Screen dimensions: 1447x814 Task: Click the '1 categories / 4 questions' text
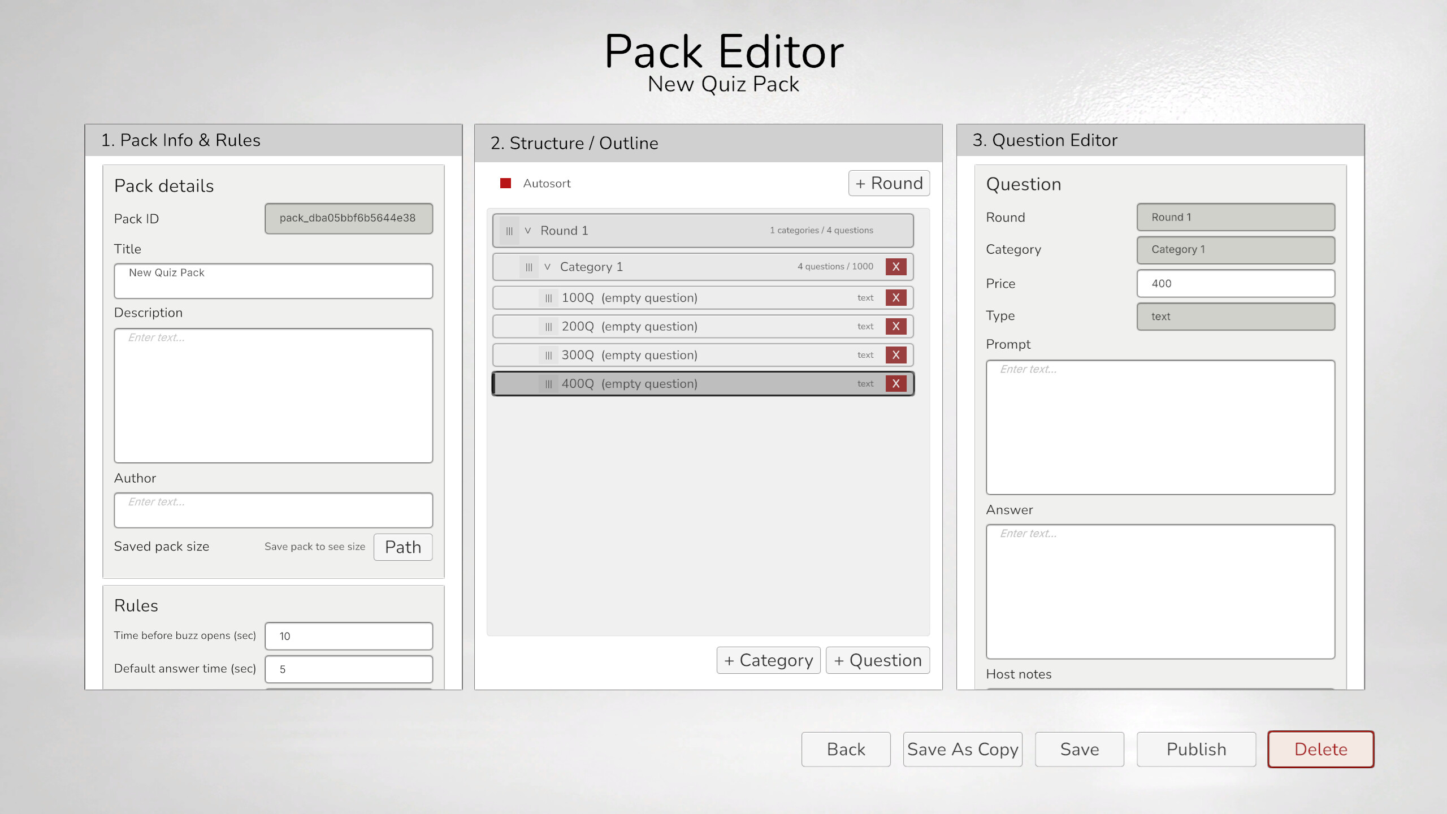pyautogui.click(x=821, y=231)
